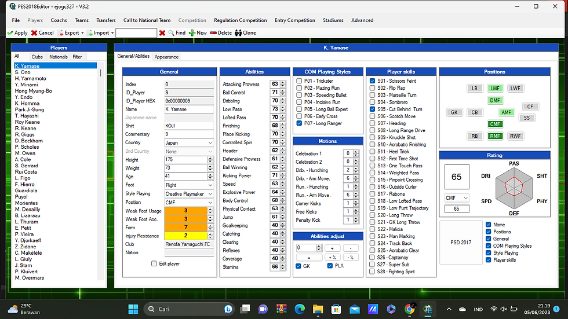Uncheck S05 - Cut Behind Turn skill

372,109
